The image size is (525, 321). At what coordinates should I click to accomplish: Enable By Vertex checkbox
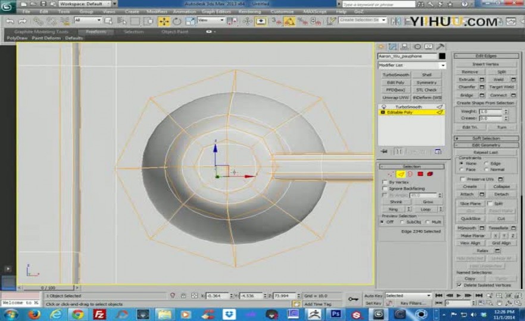tap(385, 182)
